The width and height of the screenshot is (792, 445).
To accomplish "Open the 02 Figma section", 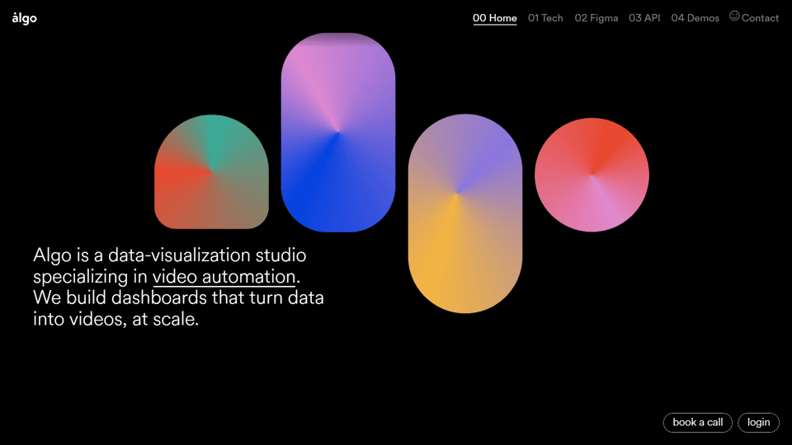I will click(596, 18).
